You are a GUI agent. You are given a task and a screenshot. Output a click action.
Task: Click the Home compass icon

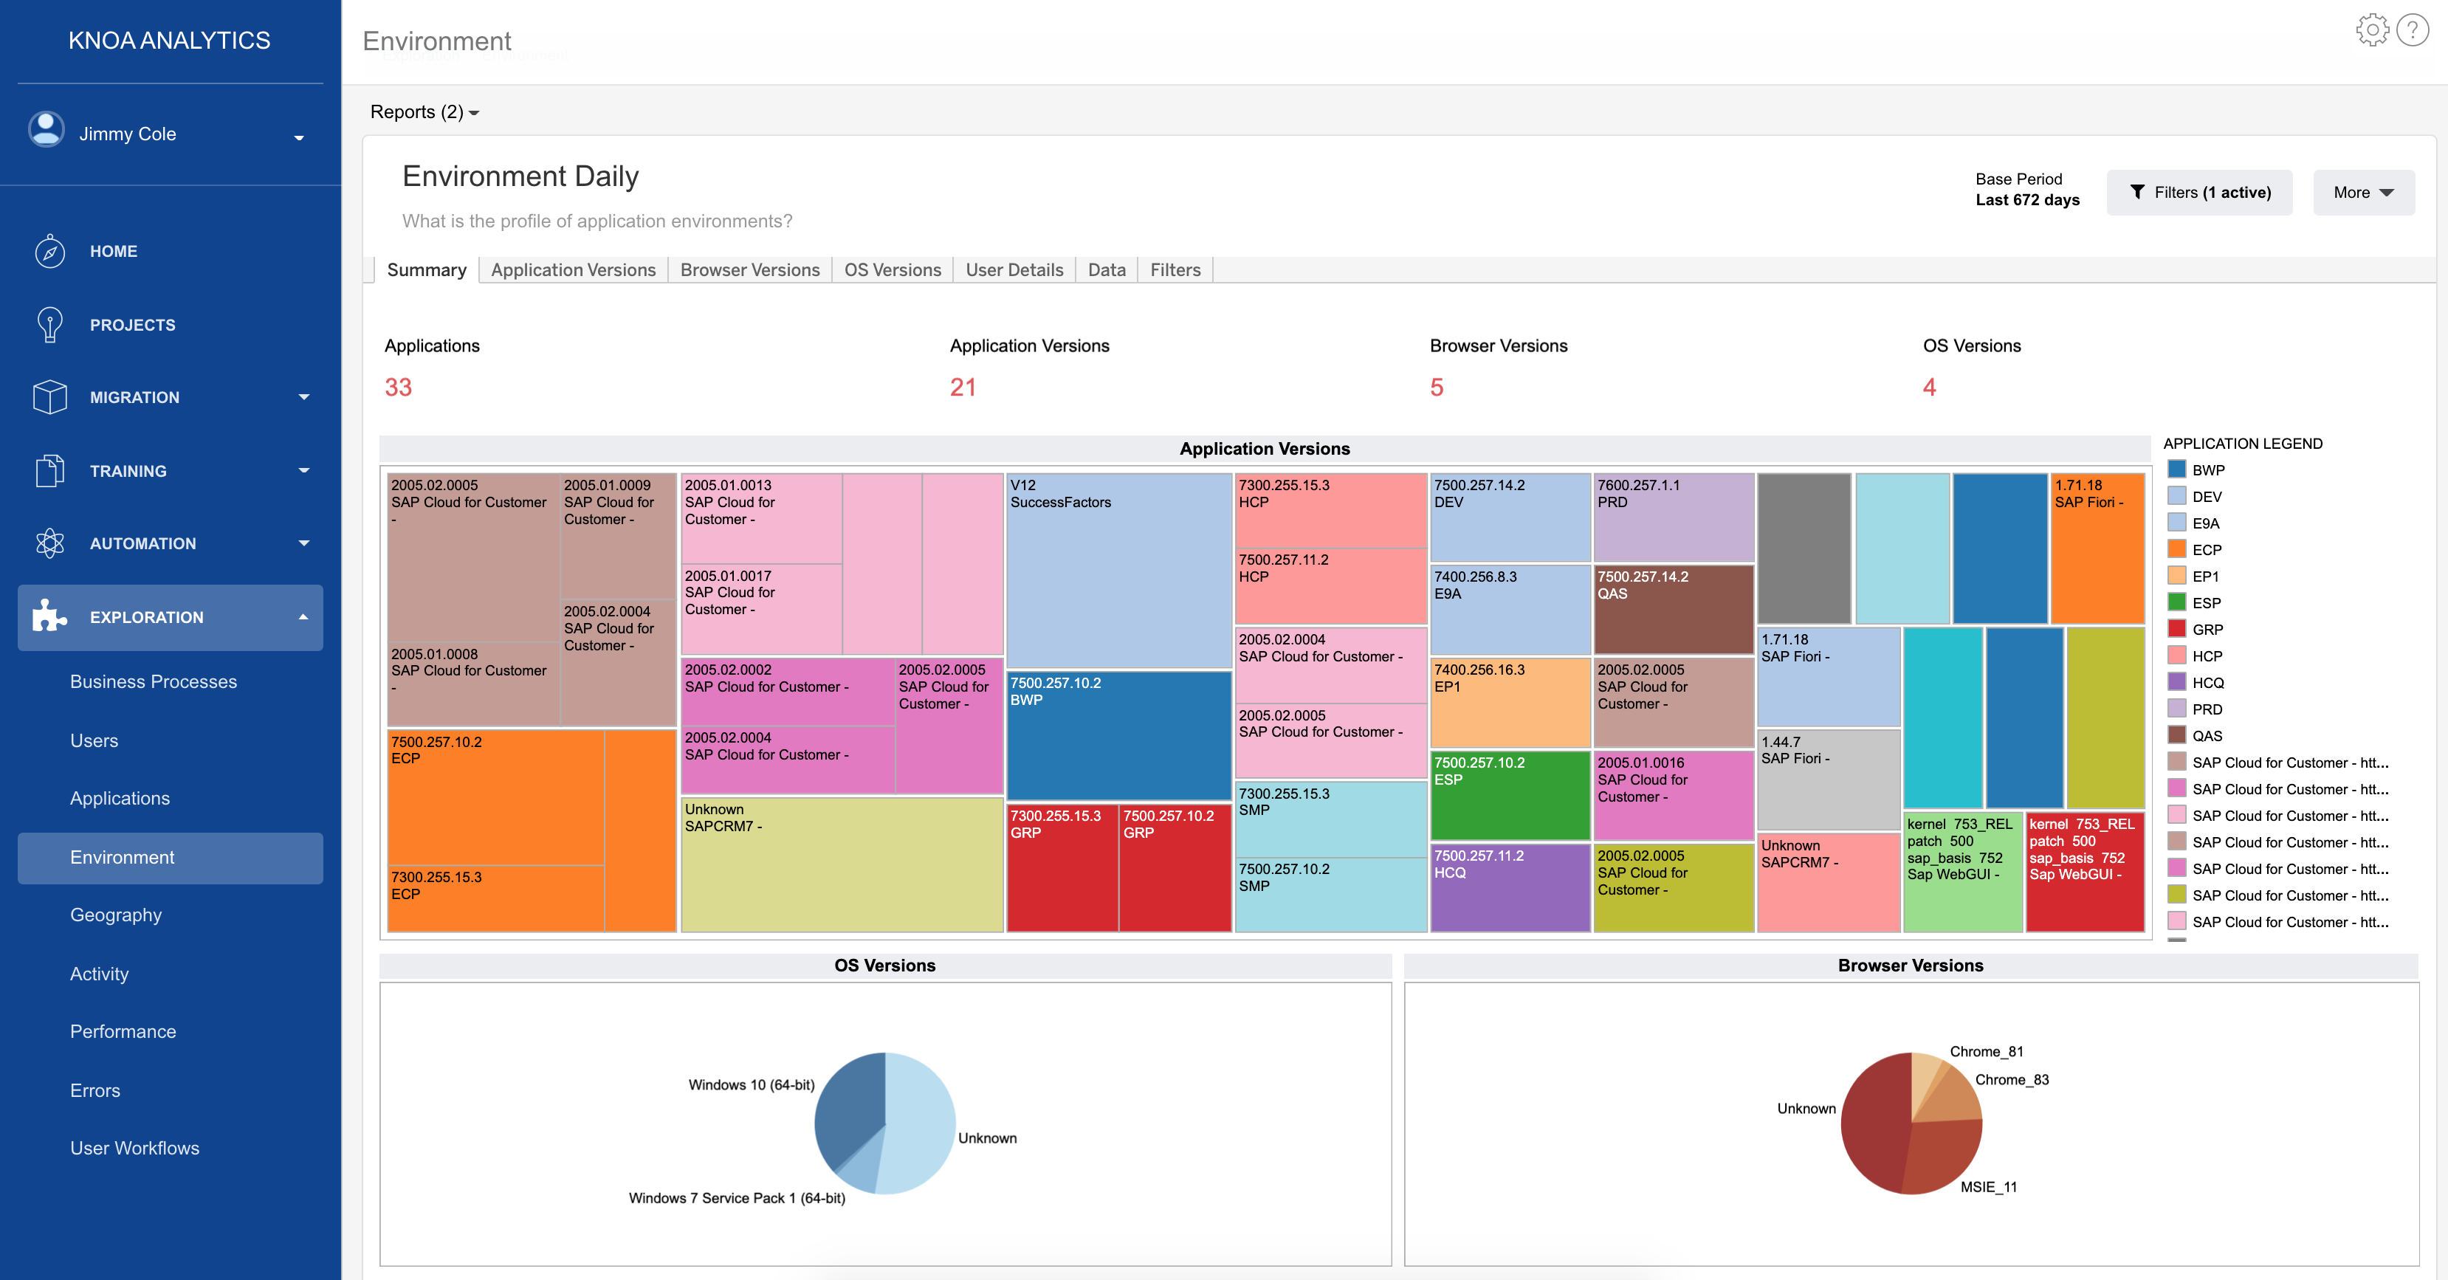pyautogui.click(x=49, y=251)
